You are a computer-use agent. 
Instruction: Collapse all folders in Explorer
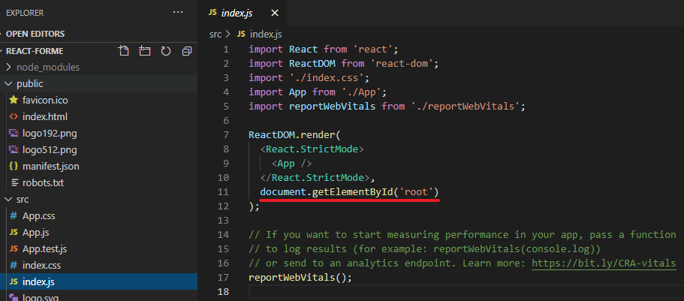point(187,51)
